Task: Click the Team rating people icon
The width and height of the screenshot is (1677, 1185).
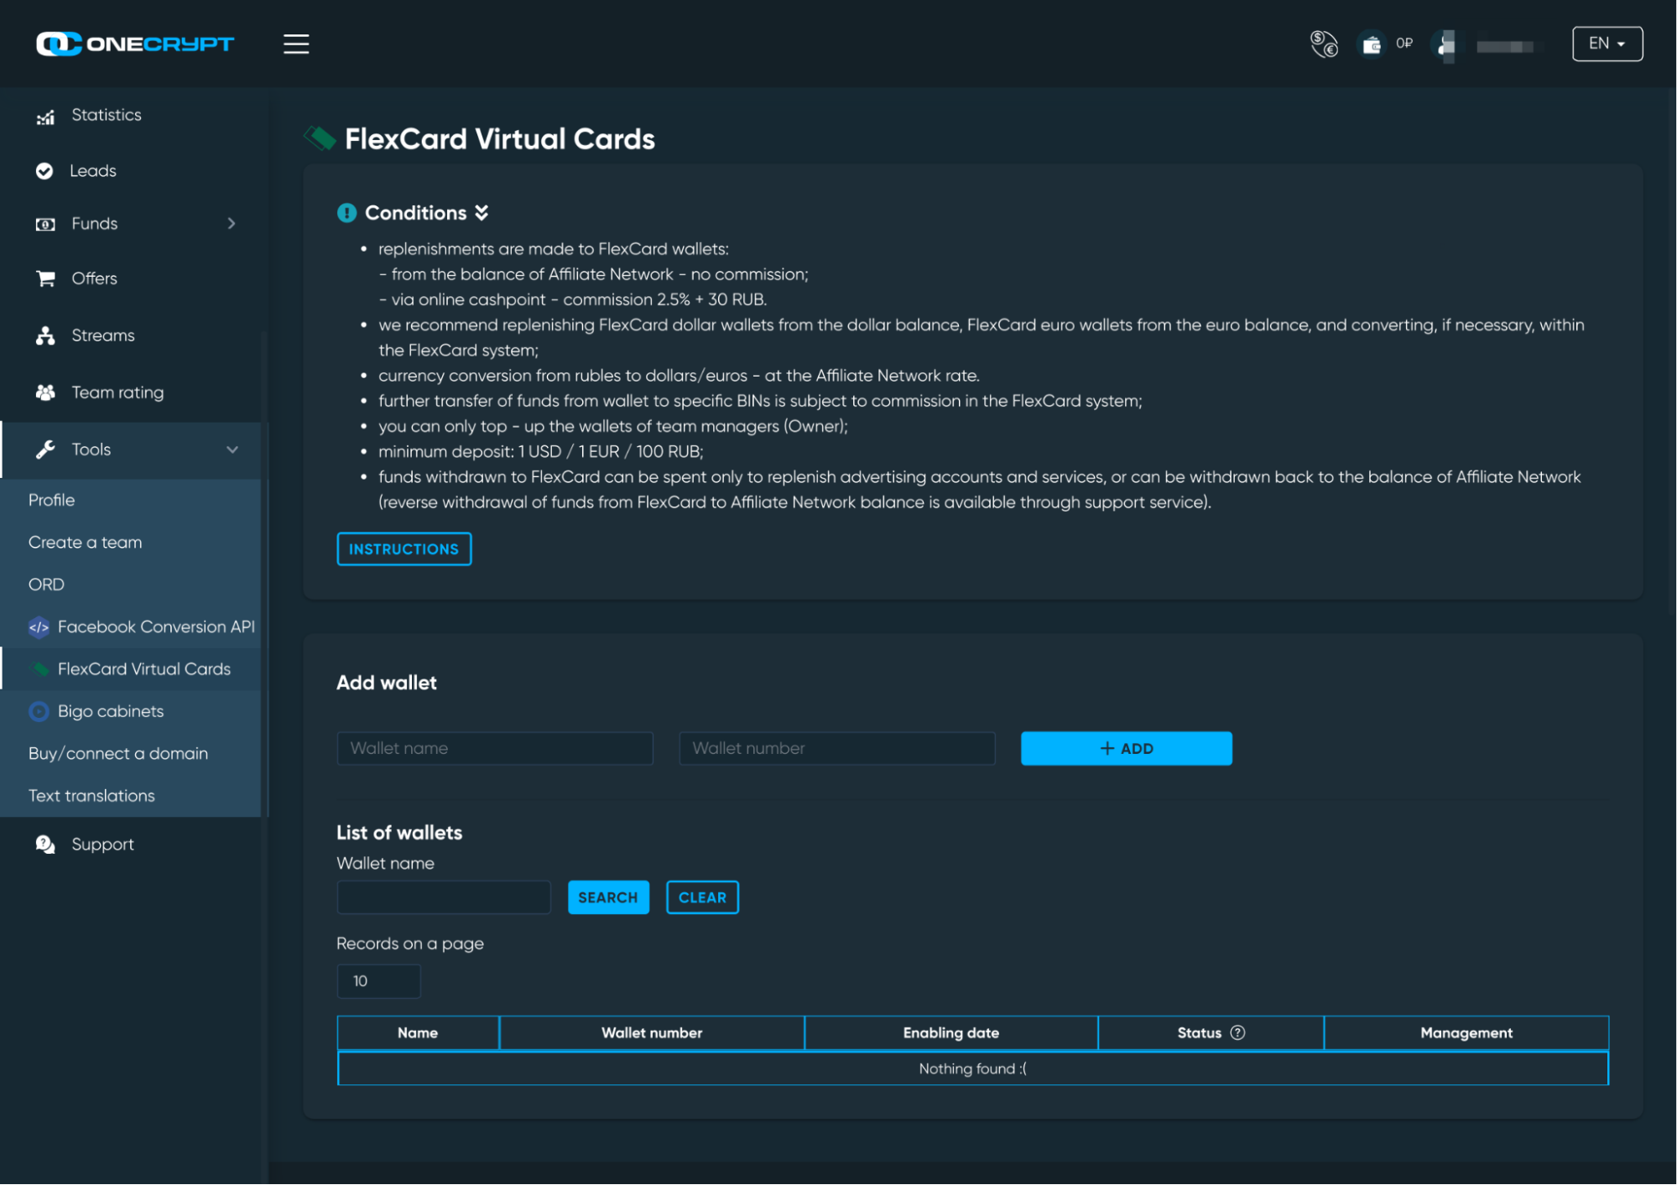Action: 45,392
